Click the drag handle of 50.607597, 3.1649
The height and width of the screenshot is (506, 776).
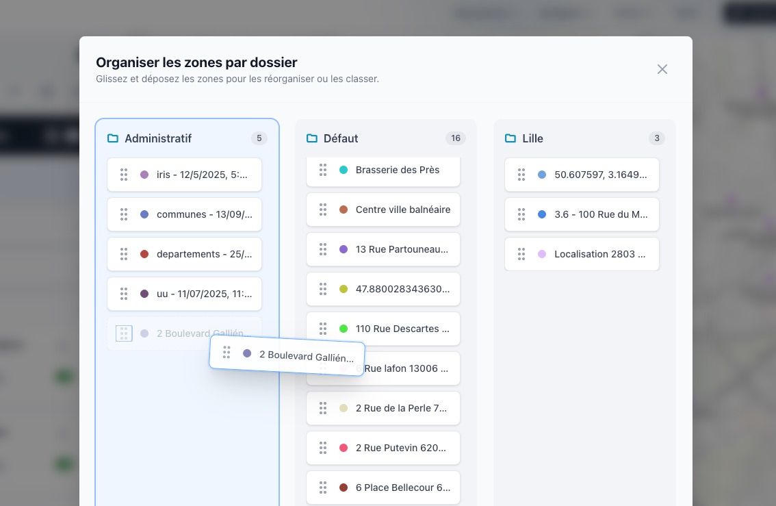pos(521,175)
